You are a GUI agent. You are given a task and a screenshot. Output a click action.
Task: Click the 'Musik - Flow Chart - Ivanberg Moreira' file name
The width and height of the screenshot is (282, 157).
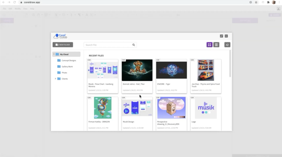click(101, 85)
